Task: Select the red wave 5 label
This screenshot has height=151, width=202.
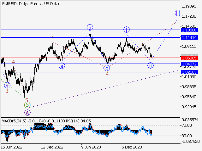Action: 27,100
